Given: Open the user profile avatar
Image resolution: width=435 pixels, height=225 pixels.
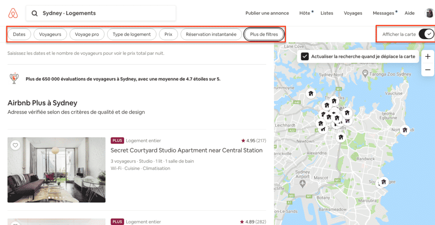Looking at the screenshot, I should coord(429,13).
